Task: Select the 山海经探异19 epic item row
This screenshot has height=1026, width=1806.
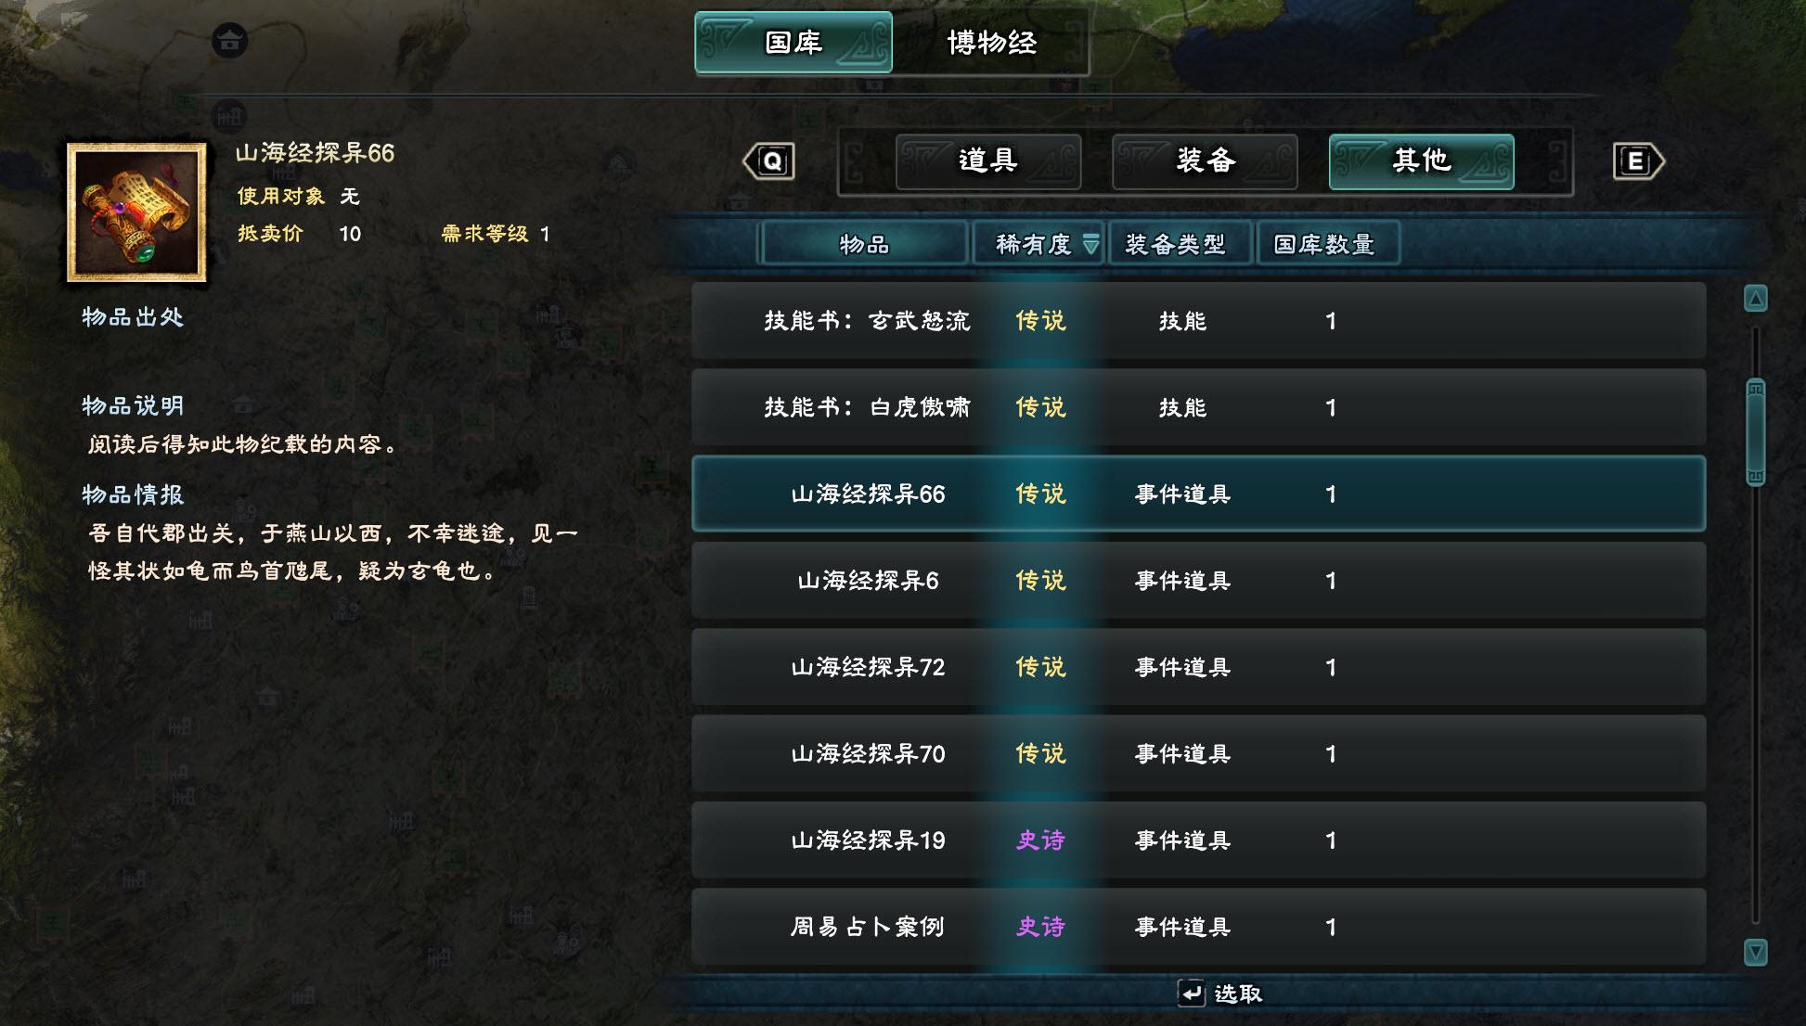Action: click(x=1198, y=840)
